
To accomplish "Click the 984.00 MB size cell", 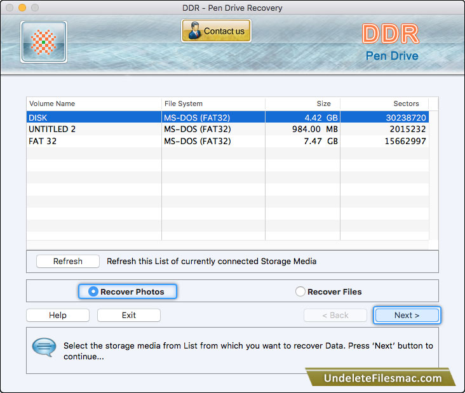I will 314,130.
